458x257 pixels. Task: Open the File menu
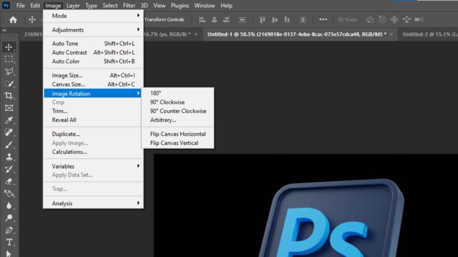(x=21, y=5)
